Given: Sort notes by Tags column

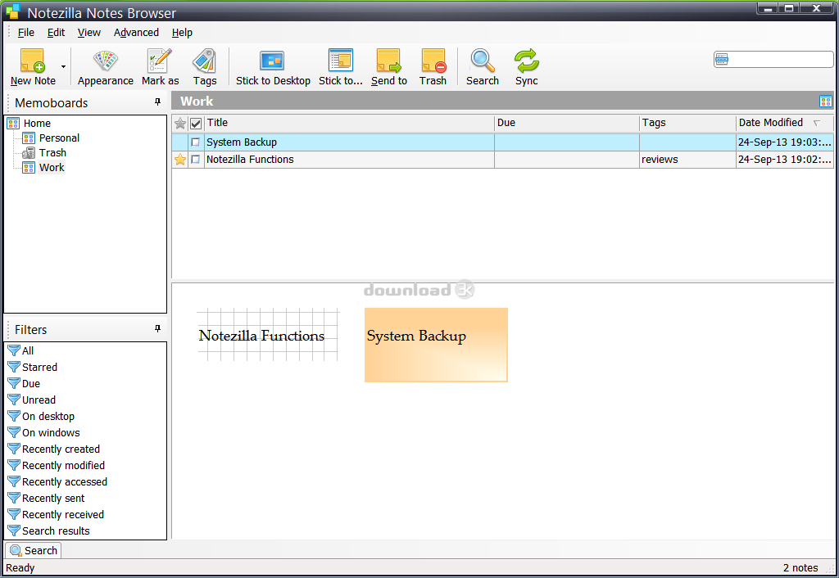Looking at the screenshot, I should [x=687, y=123].
